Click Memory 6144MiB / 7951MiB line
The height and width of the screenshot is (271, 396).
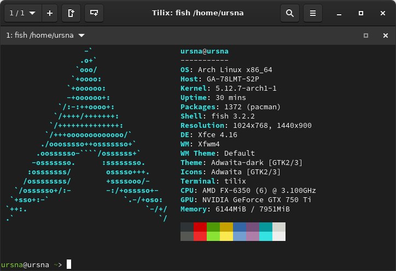(235, 209)
